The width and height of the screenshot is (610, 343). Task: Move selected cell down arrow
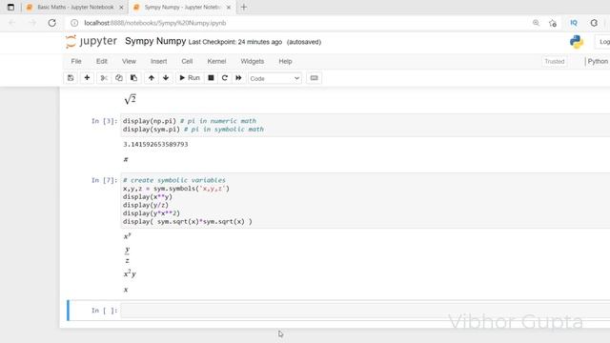(x=166, y=78)
